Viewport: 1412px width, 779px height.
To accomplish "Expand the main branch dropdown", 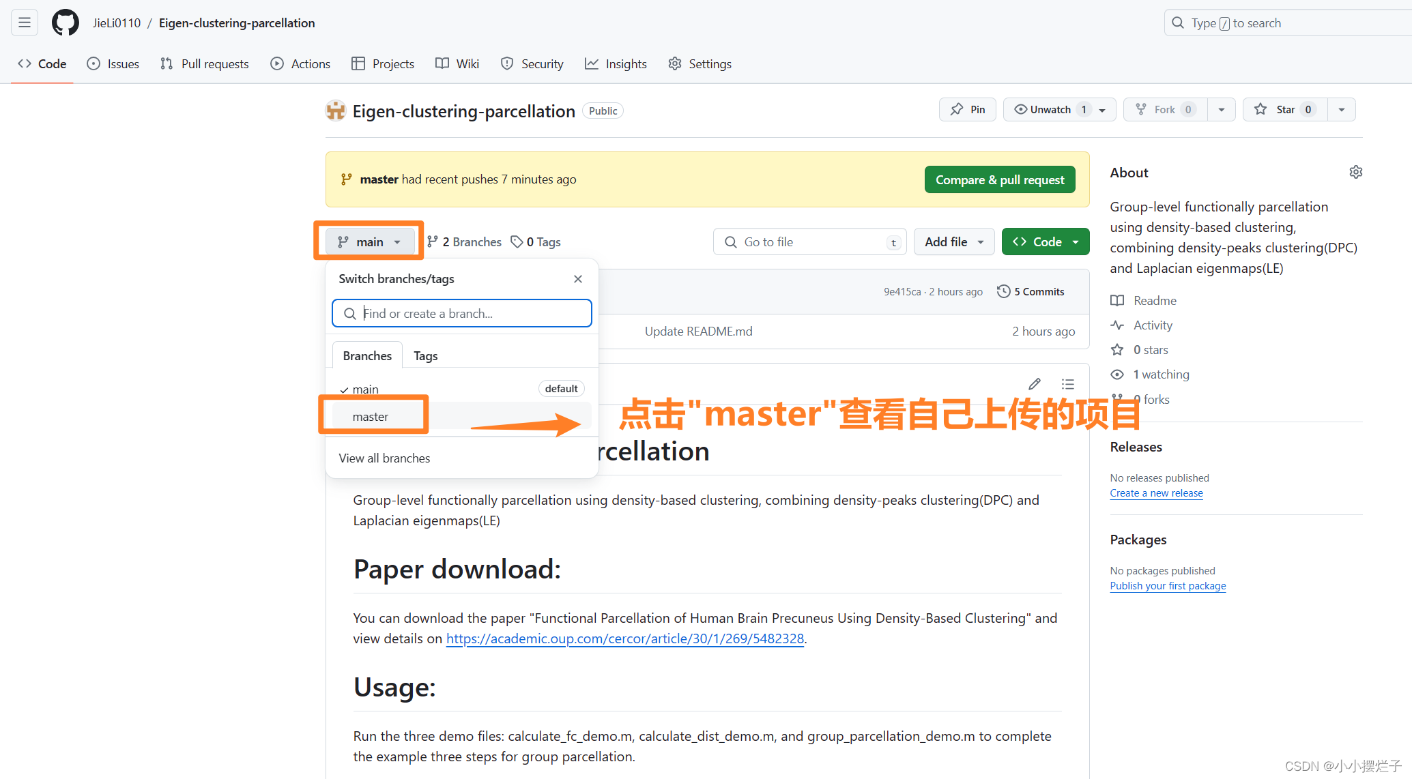I will [x=369, y=242].
